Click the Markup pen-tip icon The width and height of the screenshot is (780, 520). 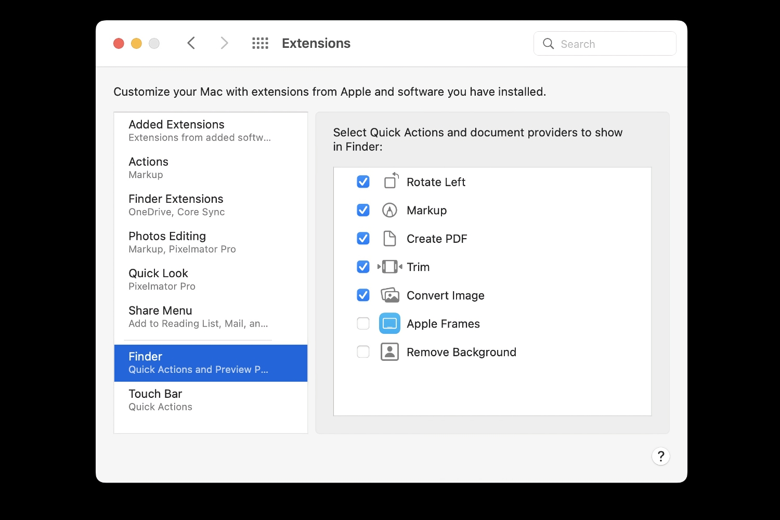(389, 210)
